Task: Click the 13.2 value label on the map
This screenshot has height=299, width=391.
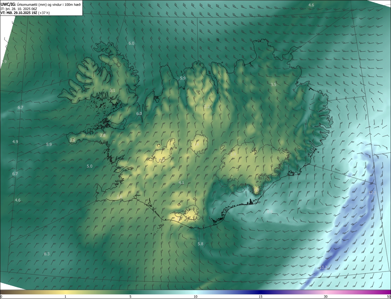Action: 323,267
